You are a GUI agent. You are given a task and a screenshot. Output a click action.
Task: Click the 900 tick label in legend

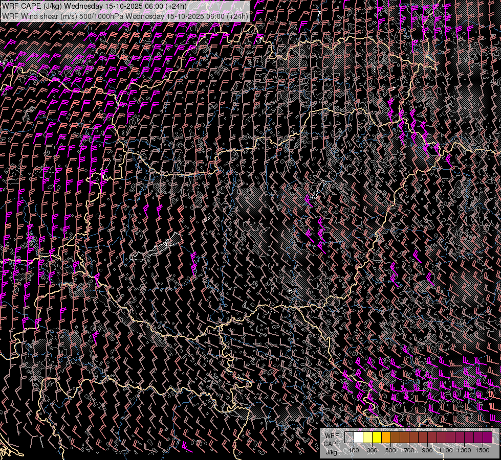[x=427, y=450]
